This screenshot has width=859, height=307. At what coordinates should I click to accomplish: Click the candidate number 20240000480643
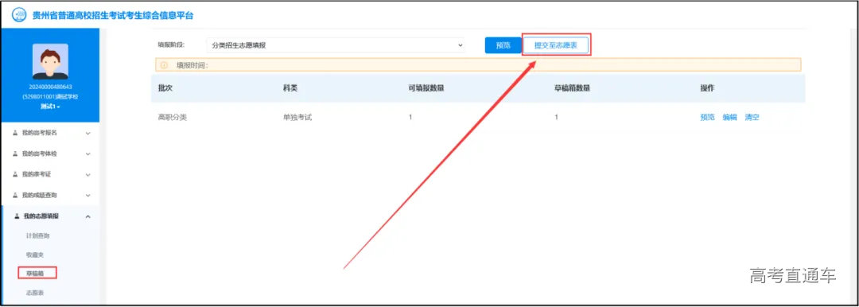[50, 87]
